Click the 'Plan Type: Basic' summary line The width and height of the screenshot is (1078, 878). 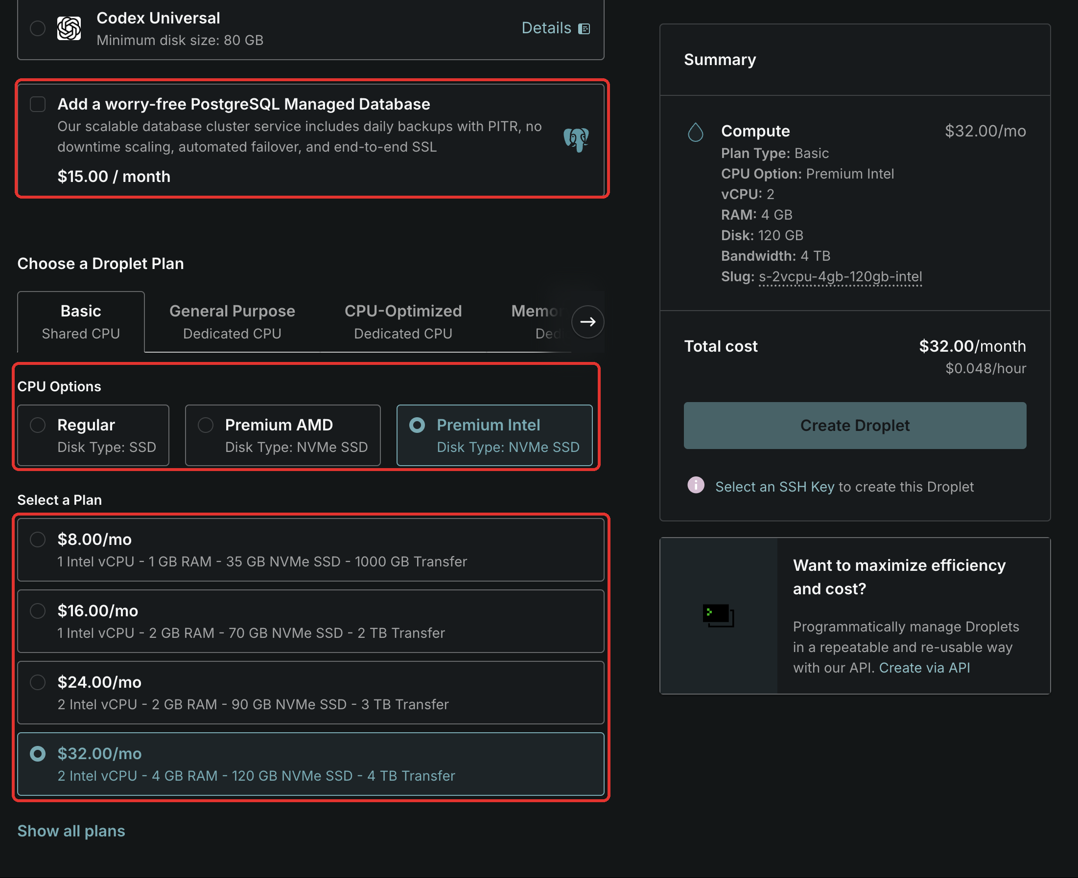point(775,153)
